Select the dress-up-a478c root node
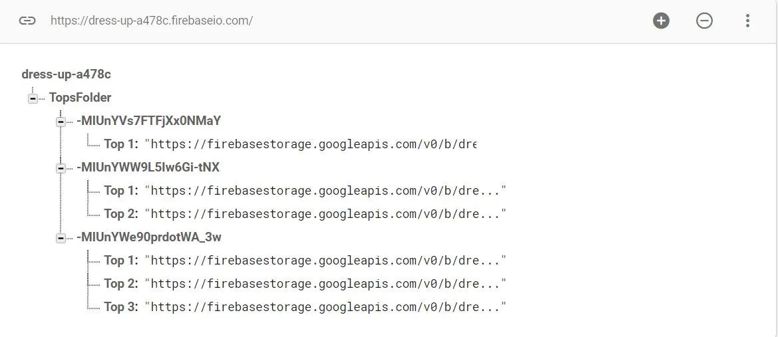 tap(66, 74)
